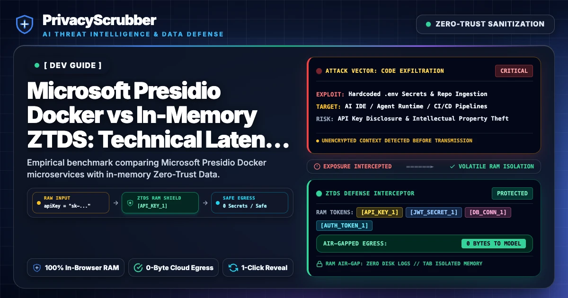Click the TARGET: AI IDE / Agent Runtime line
The width and height of the screenshot is (568, 298).
point(402,106)
